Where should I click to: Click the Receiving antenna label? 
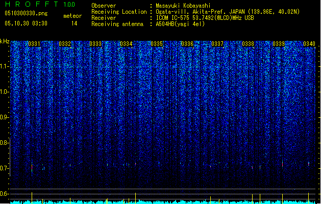pos(117,24)
